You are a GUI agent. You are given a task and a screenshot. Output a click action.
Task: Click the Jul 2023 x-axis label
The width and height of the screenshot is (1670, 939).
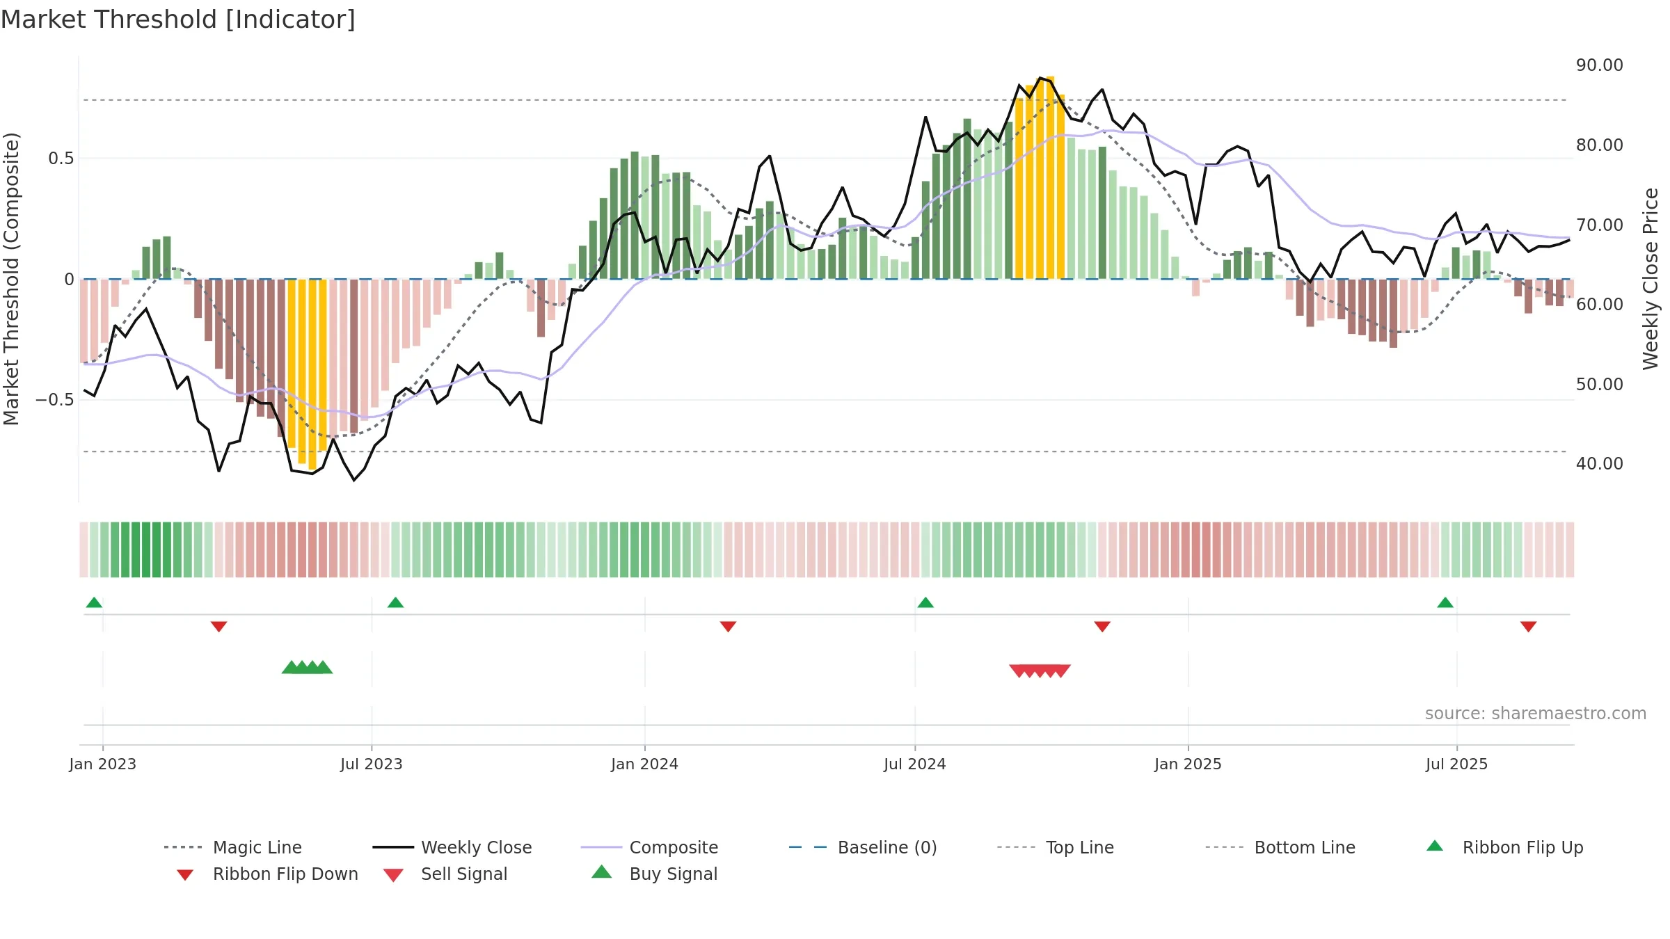point(372,764)
